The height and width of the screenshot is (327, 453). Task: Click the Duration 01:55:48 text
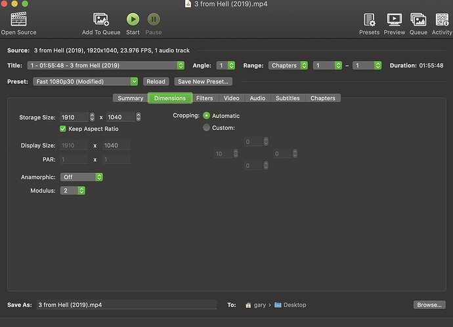coord(416,66)
